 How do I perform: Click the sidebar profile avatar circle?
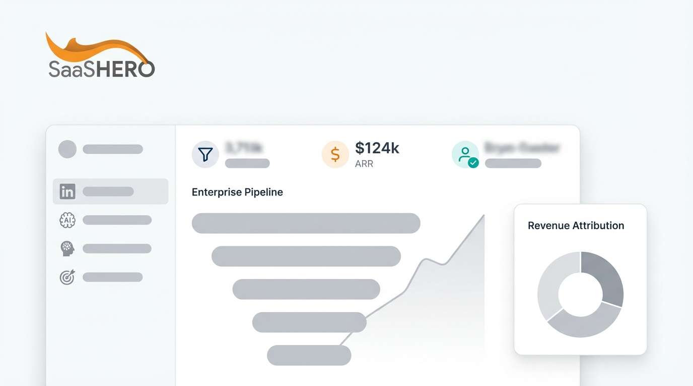point(67,149)
